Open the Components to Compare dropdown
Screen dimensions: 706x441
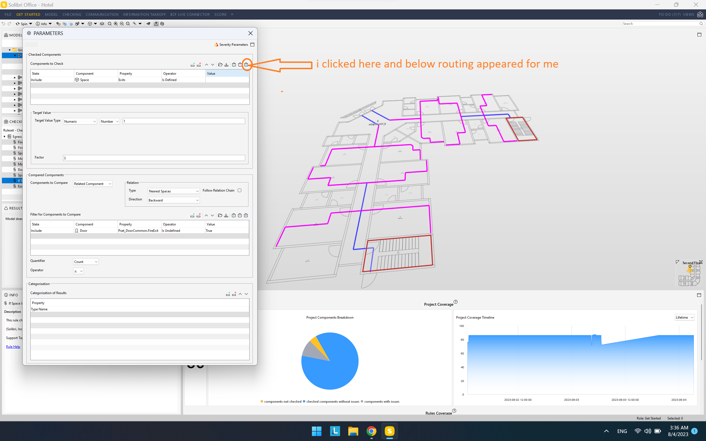93,184
